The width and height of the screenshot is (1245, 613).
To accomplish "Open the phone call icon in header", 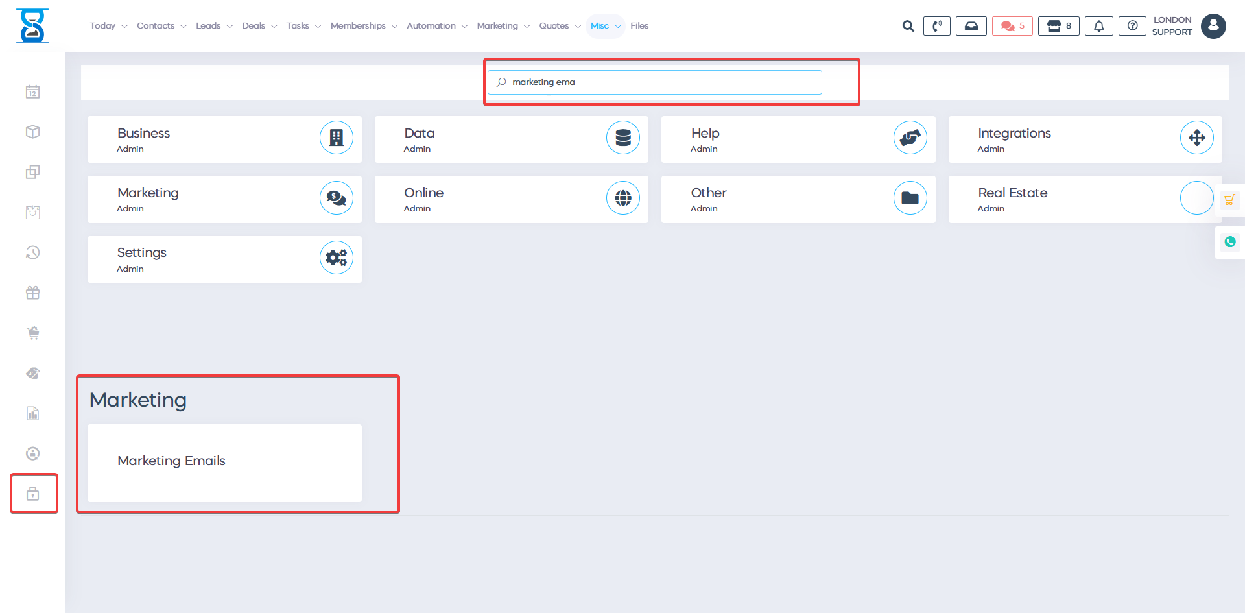I will click(936, 26).
